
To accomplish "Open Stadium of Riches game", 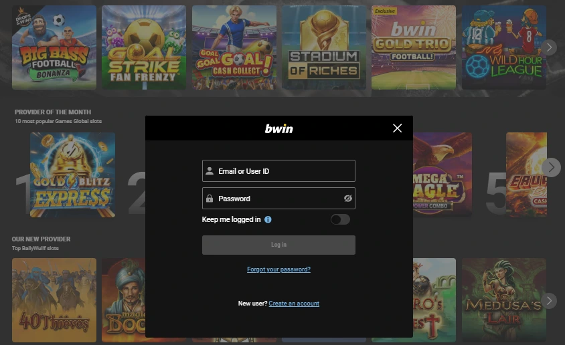I will tap(324, 47).
